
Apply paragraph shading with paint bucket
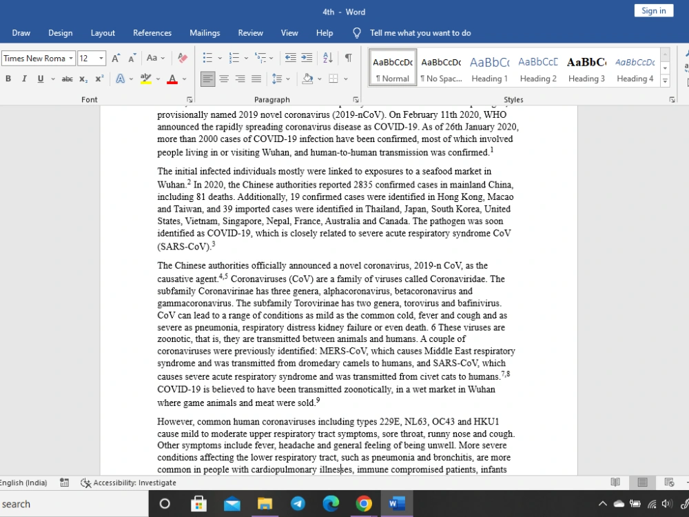[x=307, y=79]
